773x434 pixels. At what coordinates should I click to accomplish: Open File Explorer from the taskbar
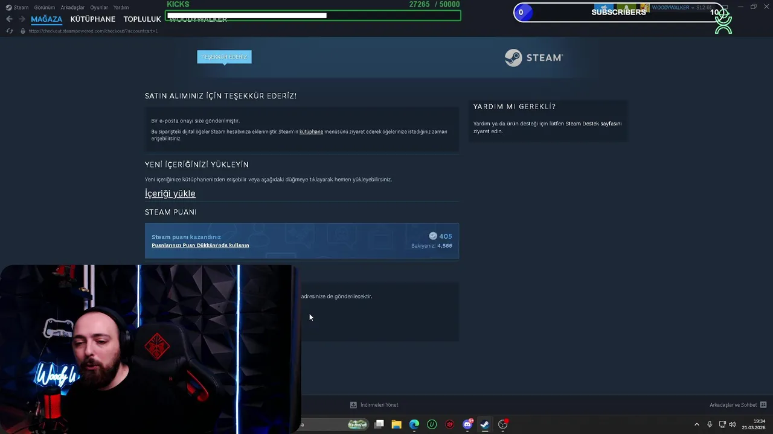[396, 424]
